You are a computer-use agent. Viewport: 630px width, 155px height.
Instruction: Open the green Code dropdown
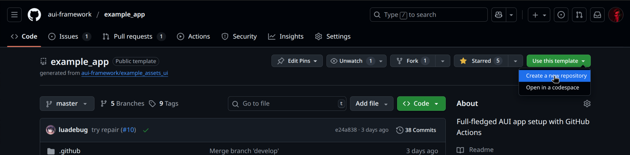[x=421, y=104]
